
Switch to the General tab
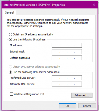click(x=9, y=13)
